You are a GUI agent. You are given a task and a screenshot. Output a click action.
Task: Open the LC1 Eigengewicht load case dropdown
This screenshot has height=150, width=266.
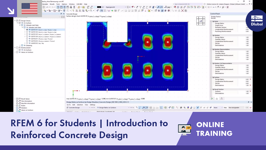tap(126, 7)
